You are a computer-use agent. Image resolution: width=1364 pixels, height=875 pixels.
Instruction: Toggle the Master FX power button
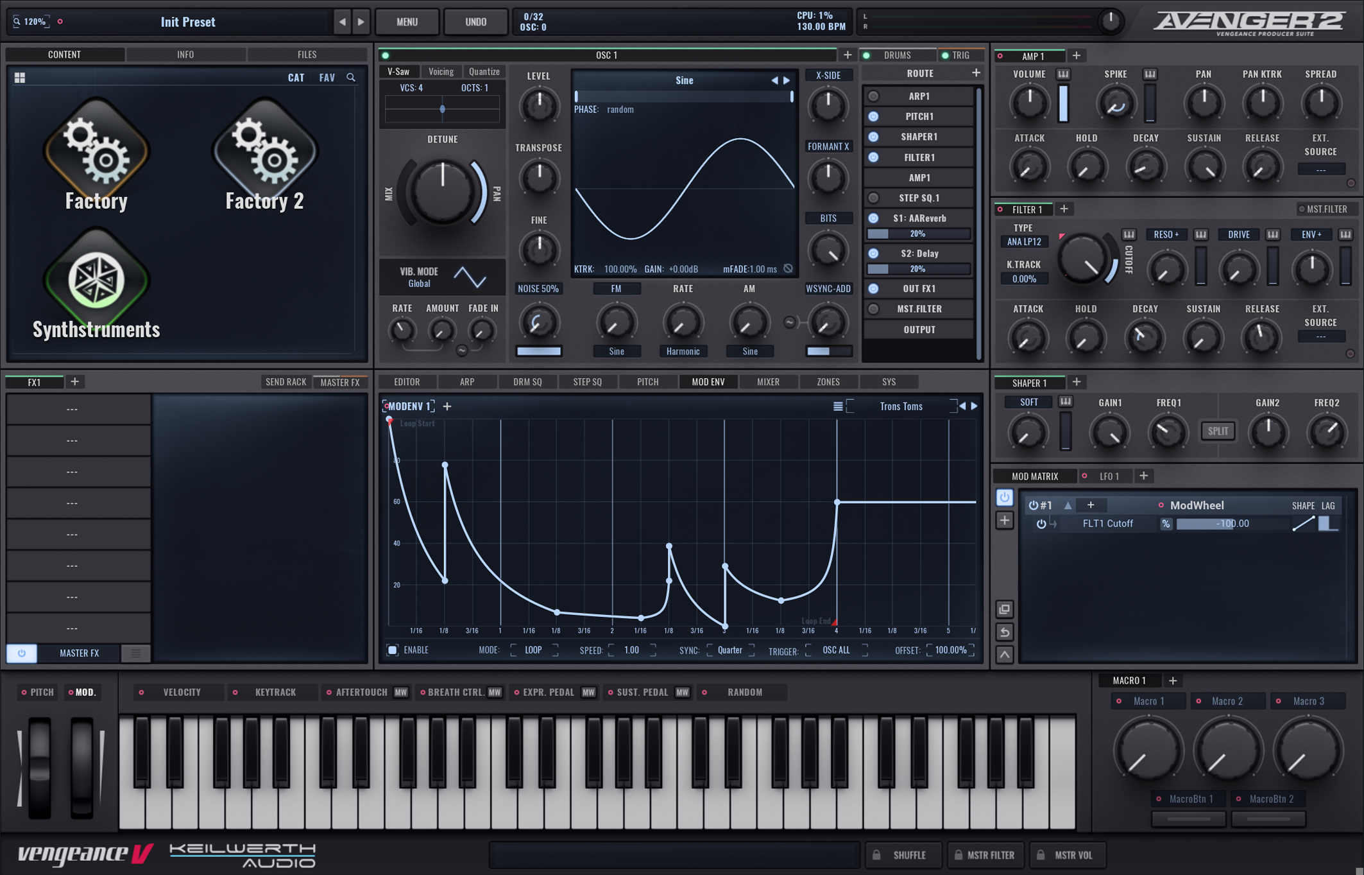click(22, 653)
